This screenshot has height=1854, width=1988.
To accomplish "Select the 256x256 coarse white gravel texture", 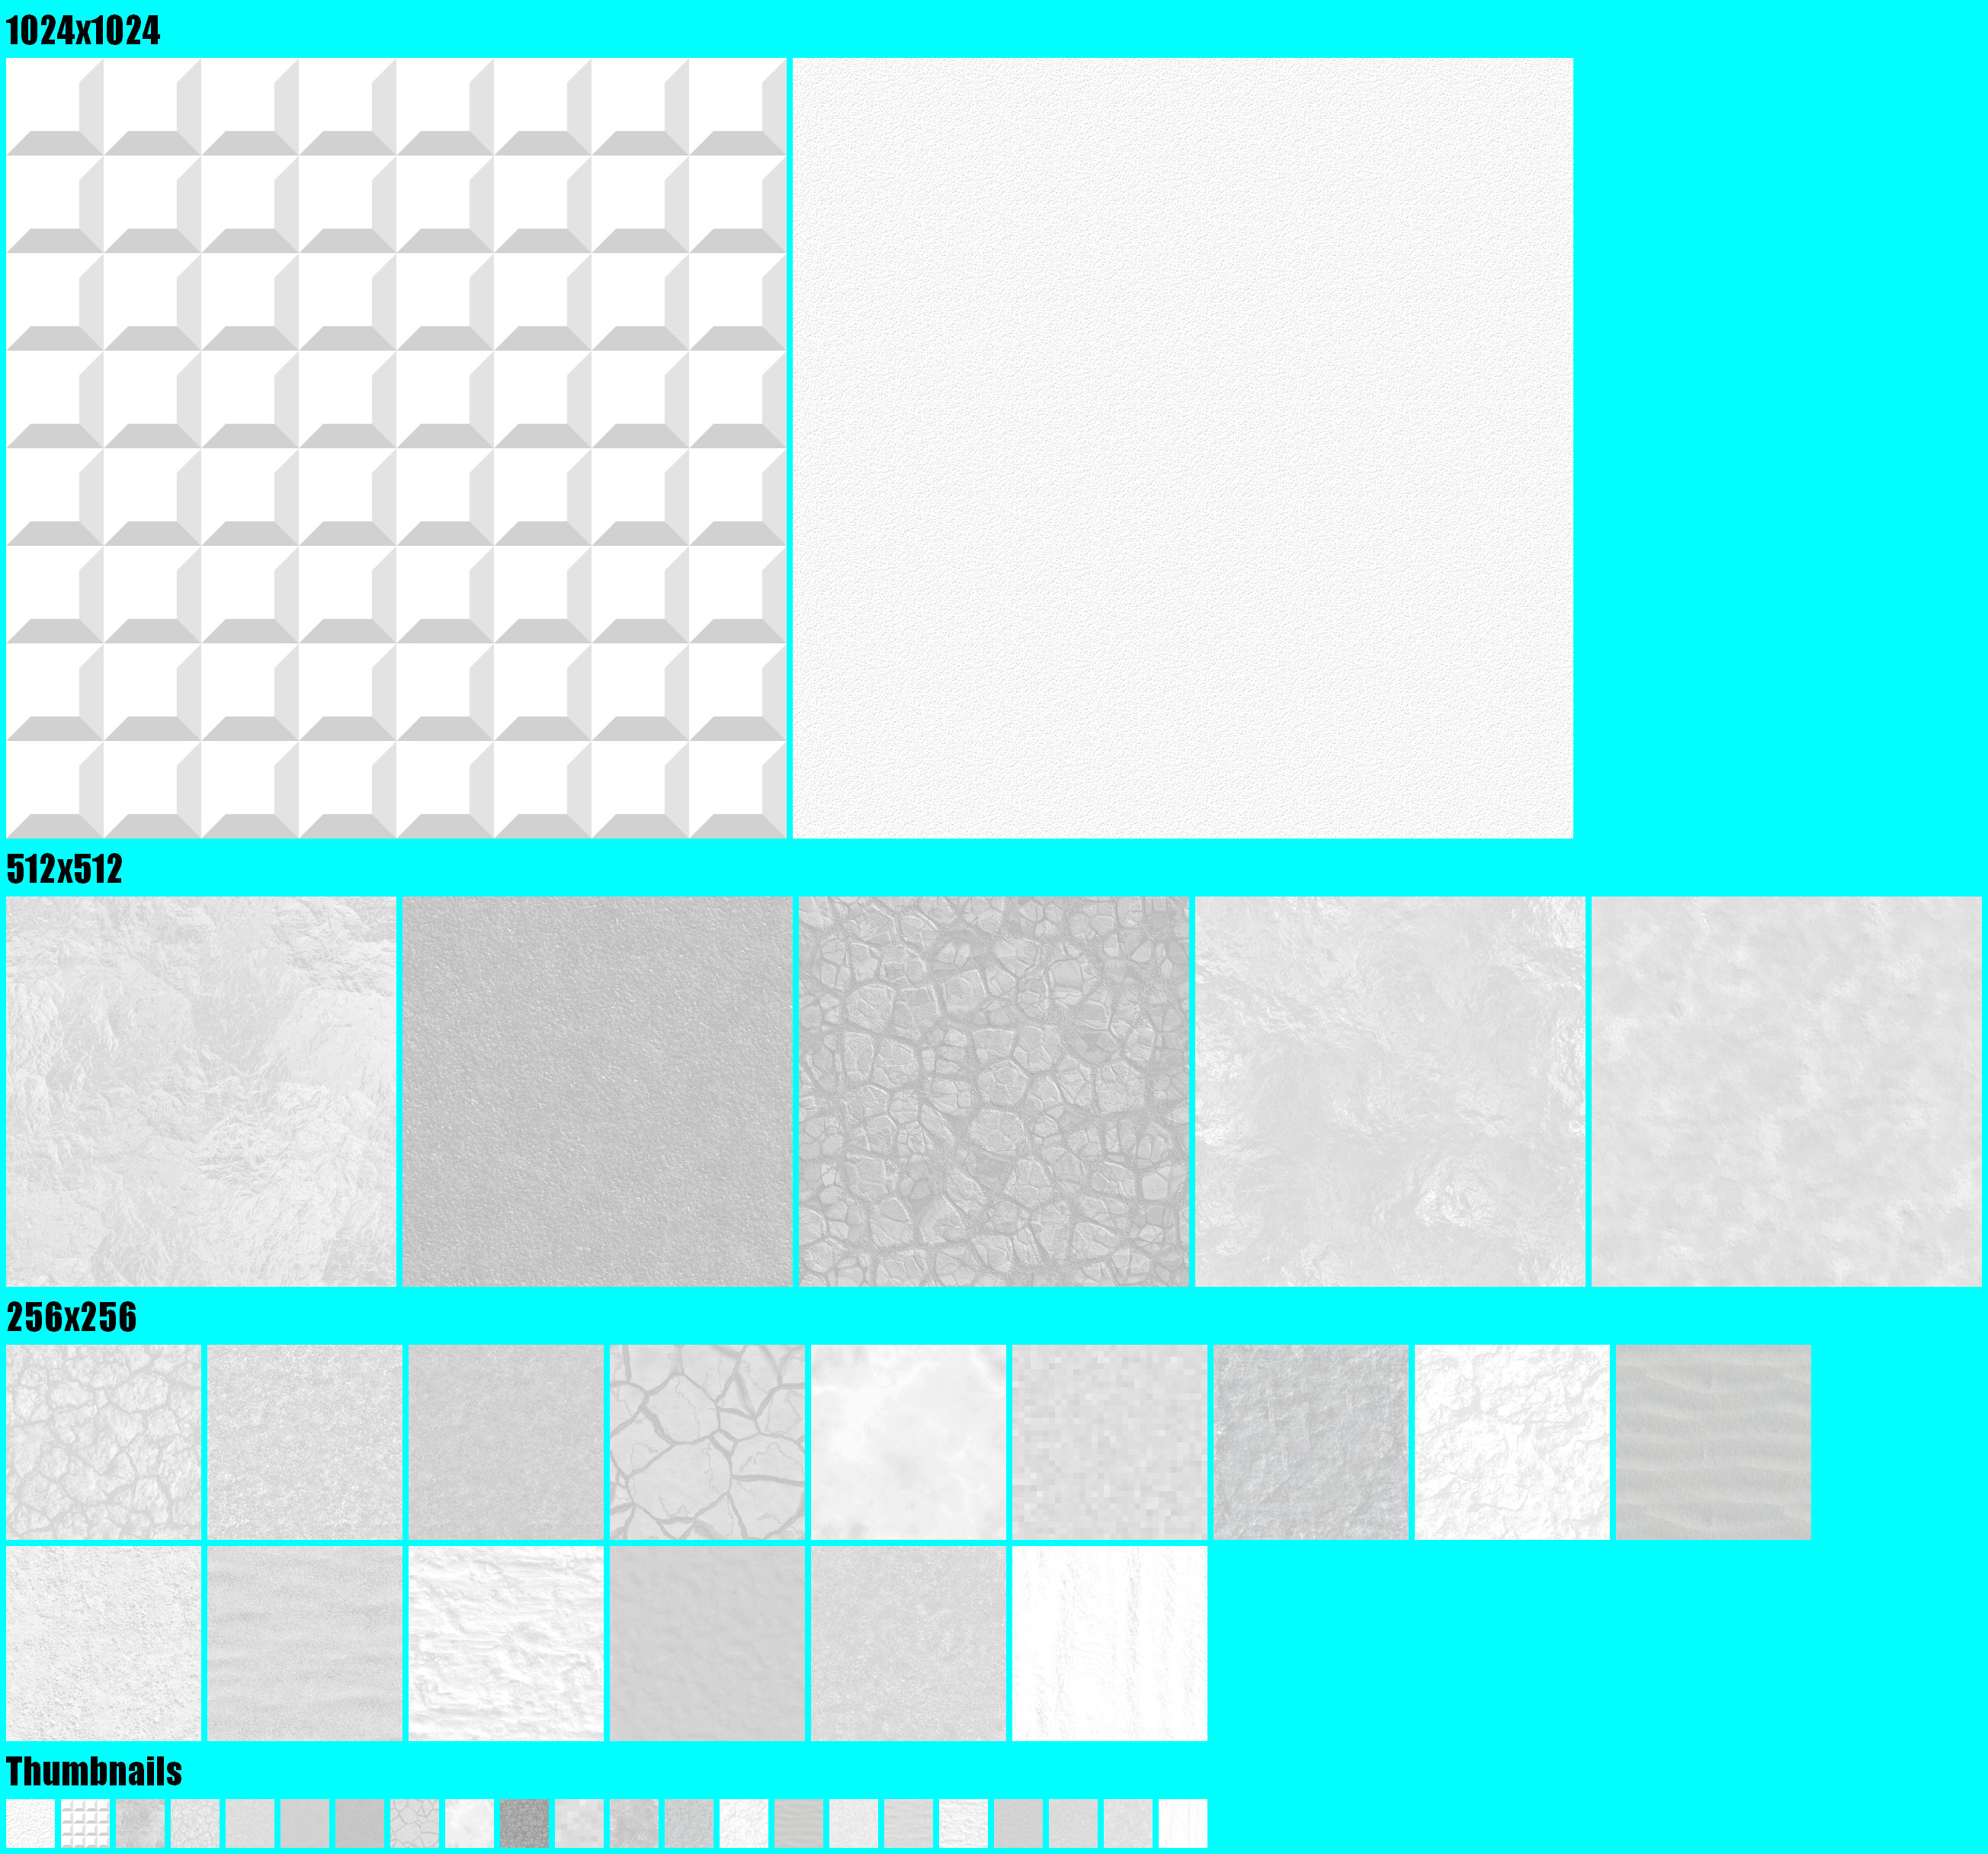I will click(x=103, y=1643).
